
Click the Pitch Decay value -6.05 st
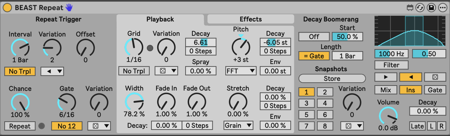coord(275,43)
